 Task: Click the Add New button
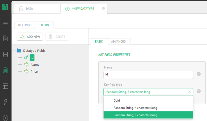[x=30, y=37]
